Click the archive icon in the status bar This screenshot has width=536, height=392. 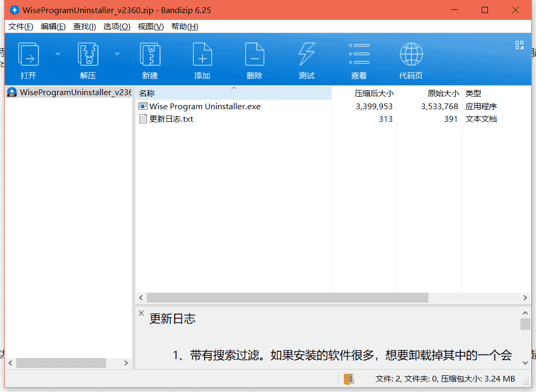[x=348, y=379]
